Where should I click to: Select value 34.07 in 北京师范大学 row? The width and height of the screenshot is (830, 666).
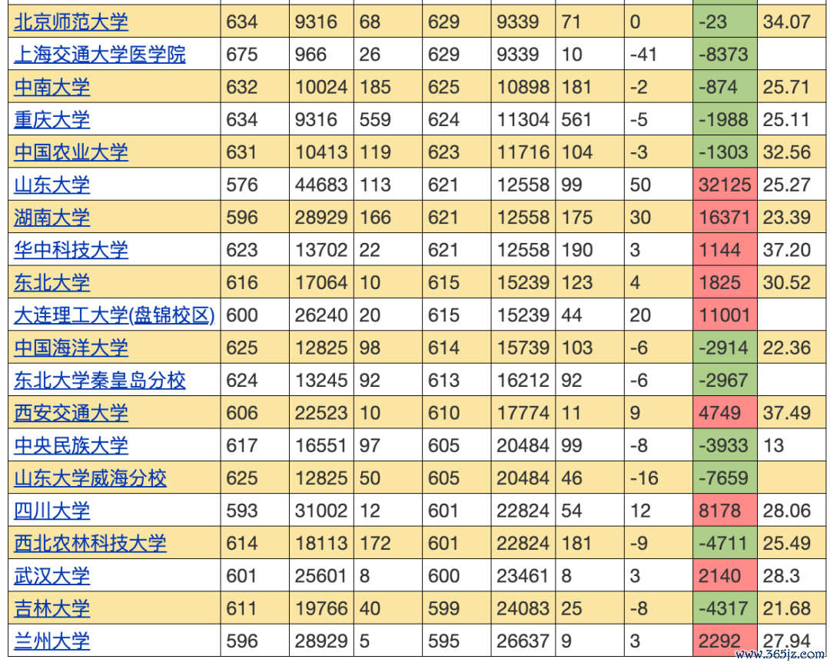(787, 22)
